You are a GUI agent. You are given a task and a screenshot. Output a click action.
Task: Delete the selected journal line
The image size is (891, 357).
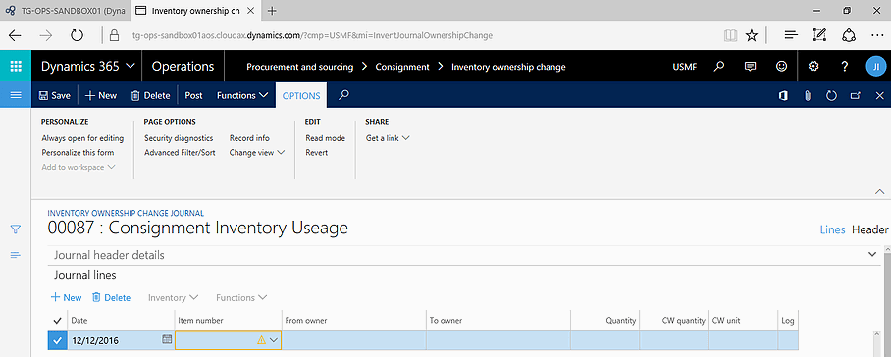coord(112,297)
